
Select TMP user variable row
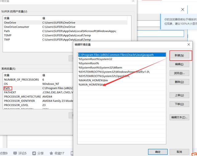point(65,40)
